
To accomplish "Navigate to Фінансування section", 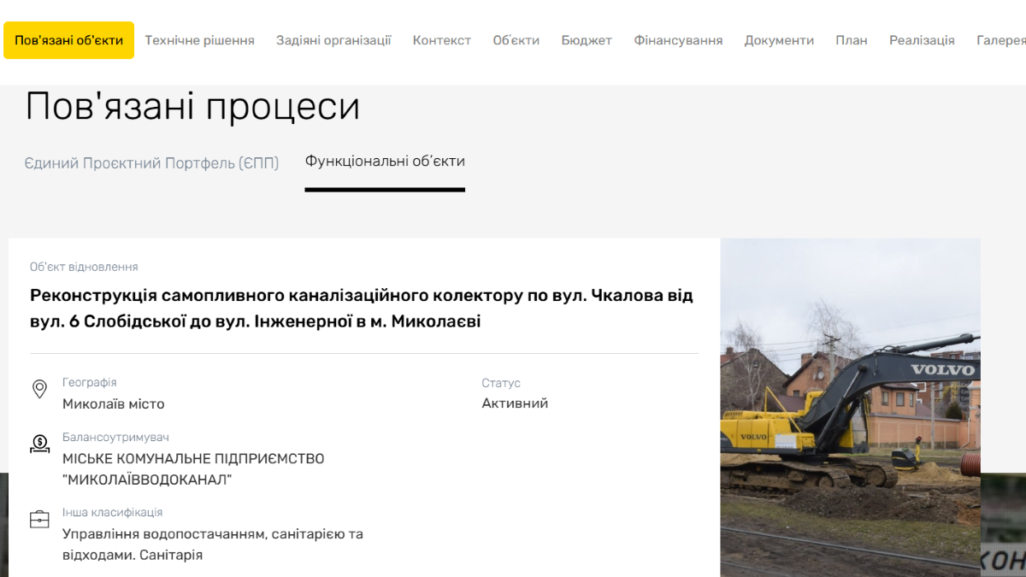I will click(678, 40).
